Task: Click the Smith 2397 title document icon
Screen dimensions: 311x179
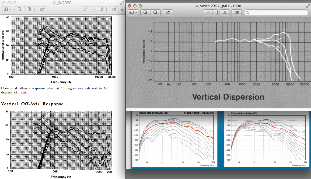Action: pos(197,6)
